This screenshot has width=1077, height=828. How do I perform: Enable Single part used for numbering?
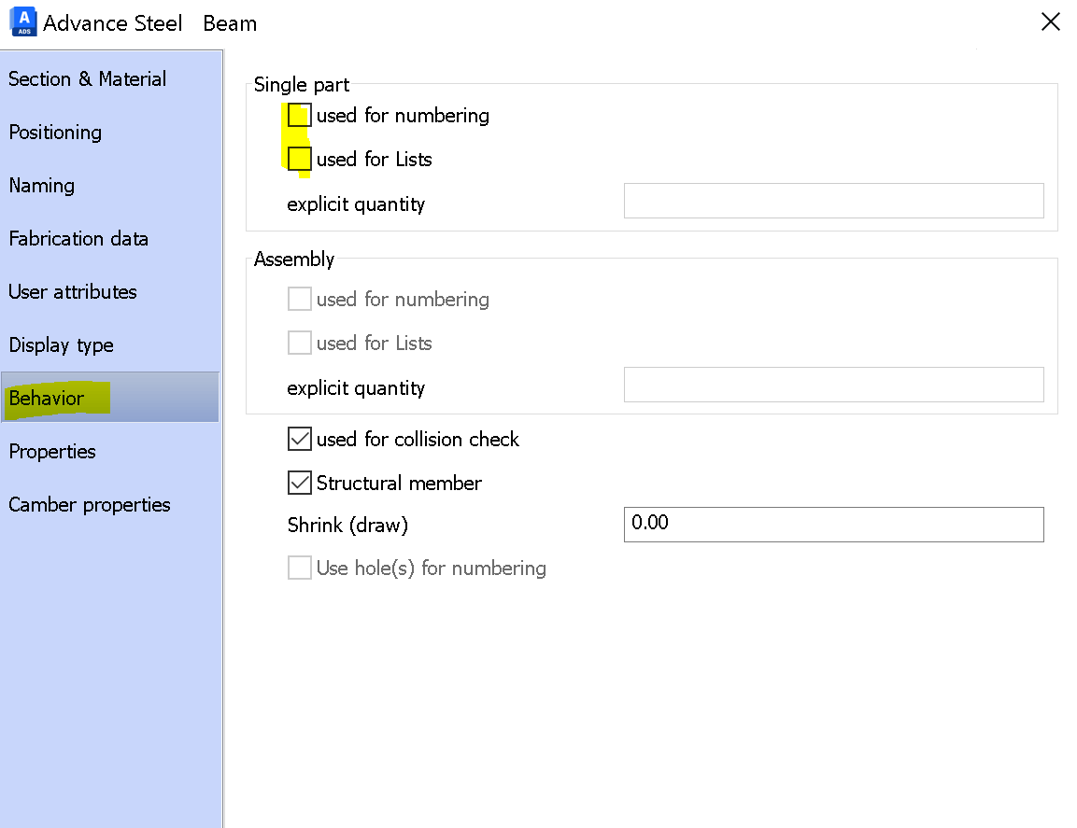300,116
